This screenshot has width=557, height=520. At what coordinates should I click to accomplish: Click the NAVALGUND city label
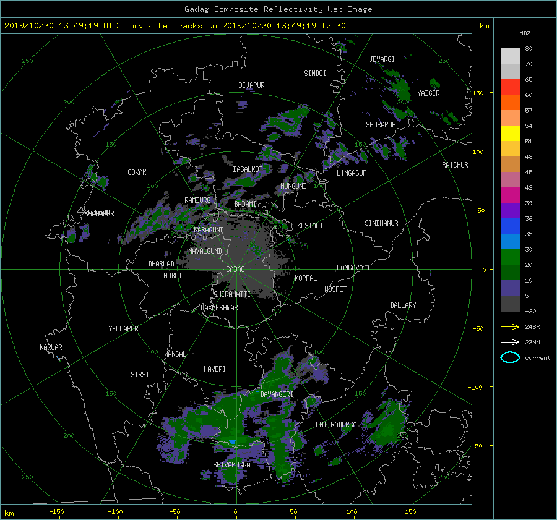205,251
